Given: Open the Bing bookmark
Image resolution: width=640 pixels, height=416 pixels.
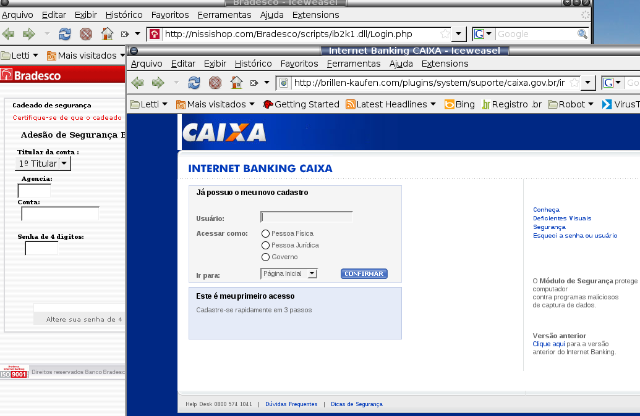Looking at the screenshot, I should (x=459, y=104).
